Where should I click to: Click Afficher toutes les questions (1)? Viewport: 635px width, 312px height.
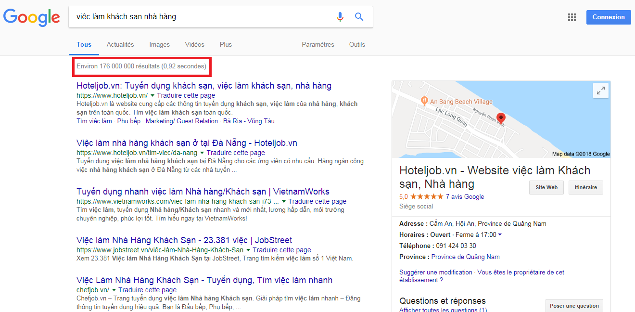(443, 310)
